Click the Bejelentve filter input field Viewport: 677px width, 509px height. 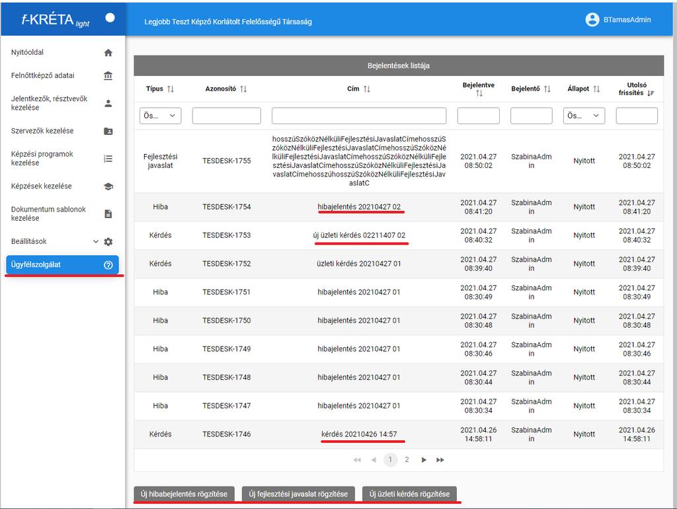pyautogui.click(x=479, y=116)
